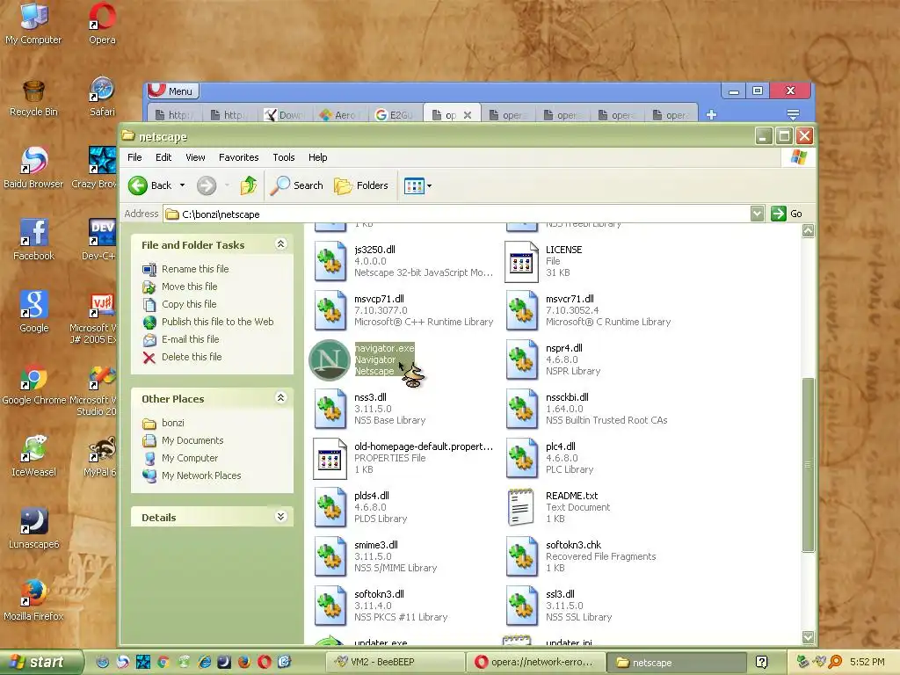This screenshot has height=675, width=900.
Task: Toggle the Folders pane button
Action: (361, 185)
